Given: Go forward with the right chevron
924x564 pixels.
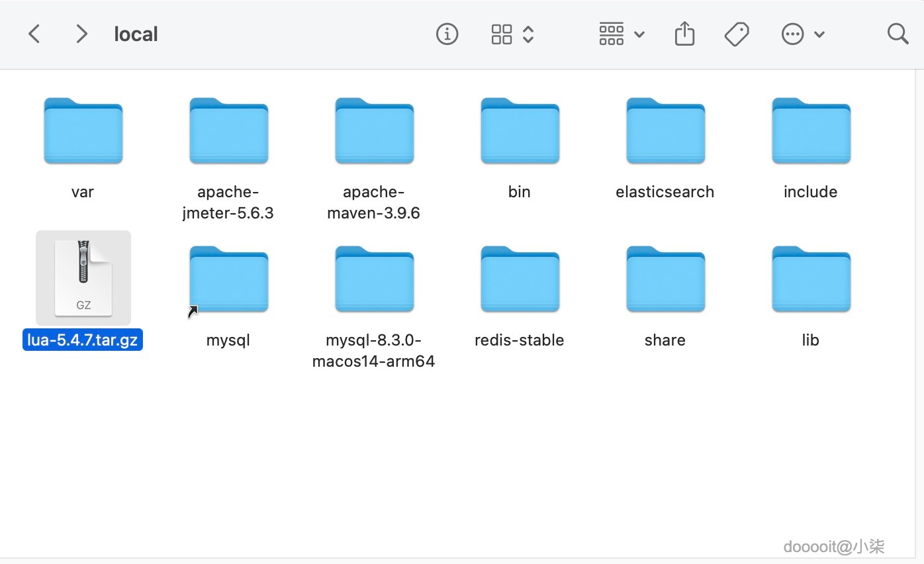Looking at the screenshot, I should [81, 34].
